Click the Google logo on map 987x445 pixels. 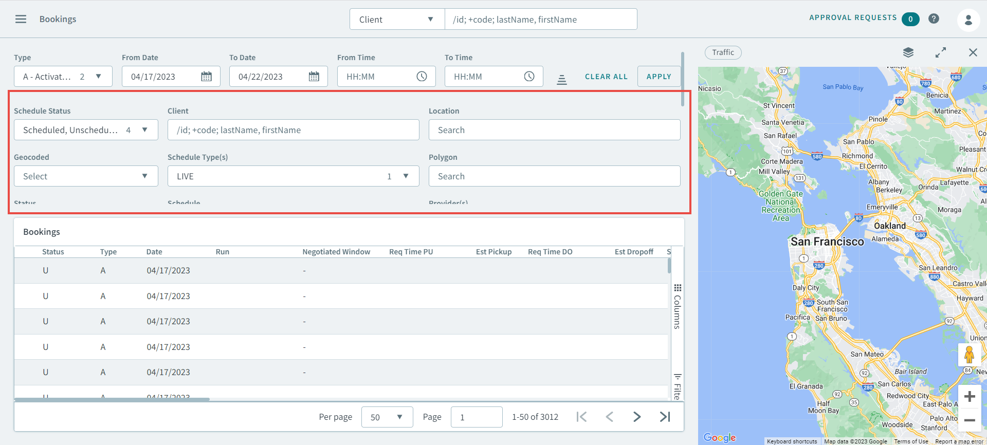pyautogui.click(x=720, y=437)
